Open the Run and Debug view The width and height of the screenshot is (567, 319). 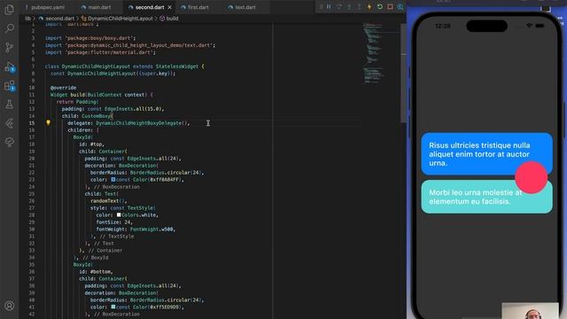coord(10,67)
